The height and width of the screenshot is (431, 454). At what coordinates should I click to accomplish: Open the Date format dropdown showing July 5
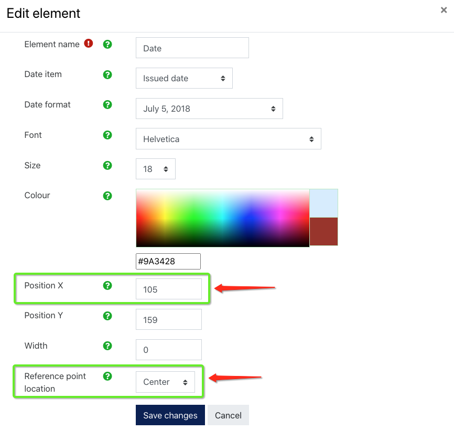pos(209,108)
